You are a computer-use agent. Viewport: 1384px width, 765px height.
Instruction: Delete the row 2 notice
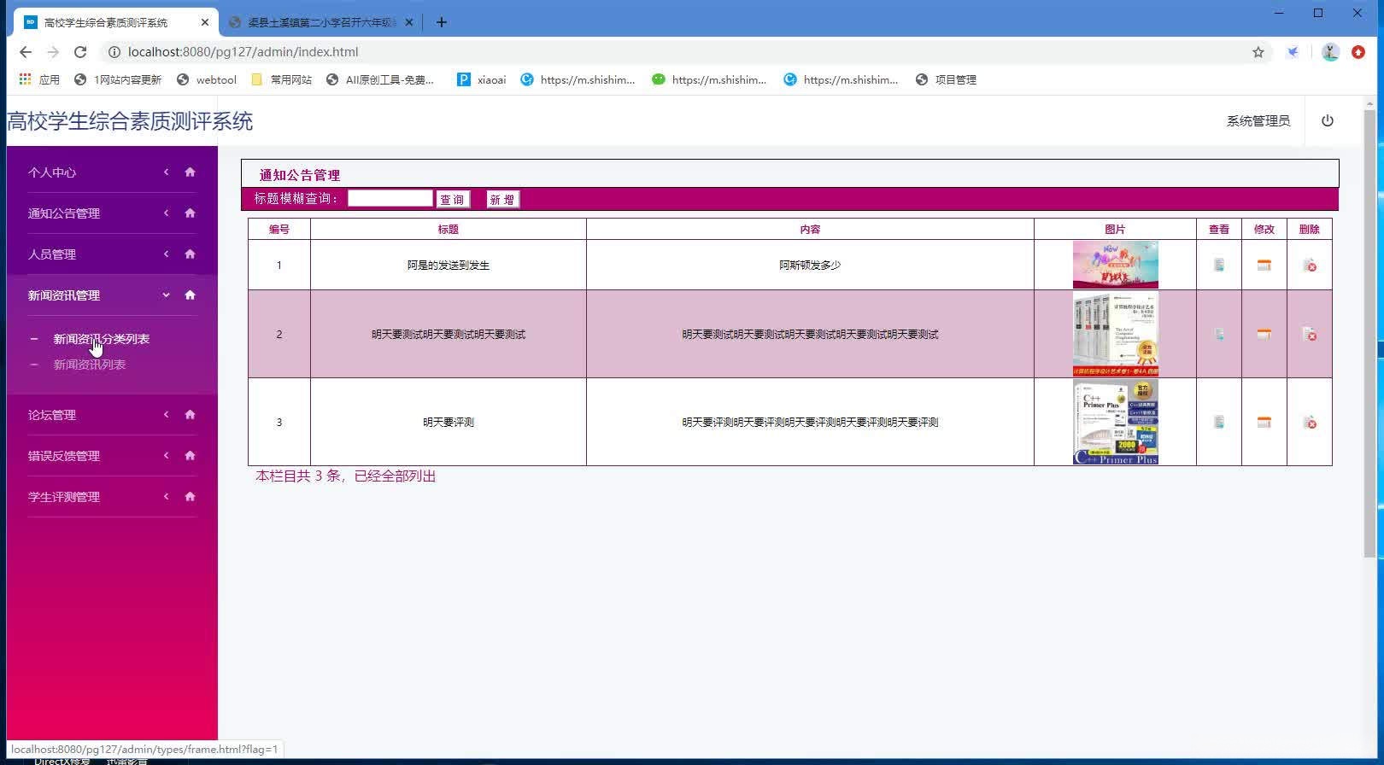(x=1310, y=334)
